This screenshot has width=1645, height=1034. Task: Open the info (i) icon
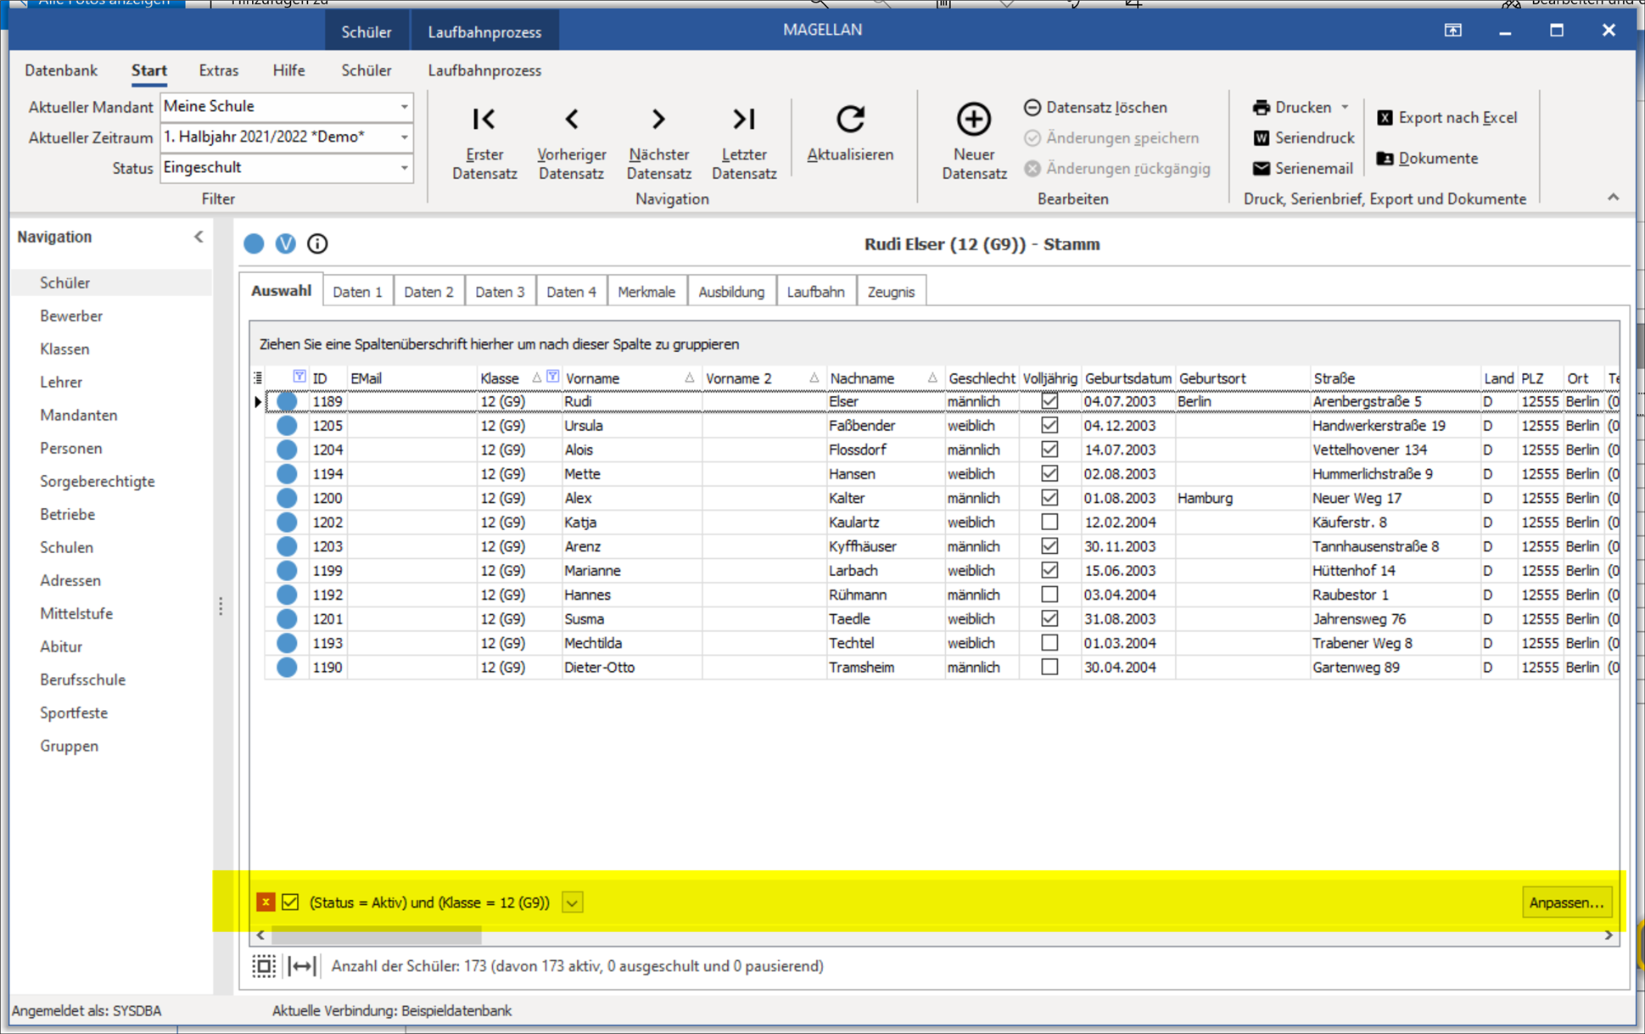click(x=317, y=244)
